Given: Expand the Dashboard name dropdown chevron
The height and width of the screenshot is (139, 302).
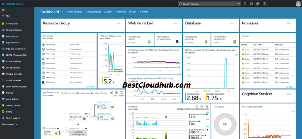Looking at the screenshot, I should tap(62, 12).
